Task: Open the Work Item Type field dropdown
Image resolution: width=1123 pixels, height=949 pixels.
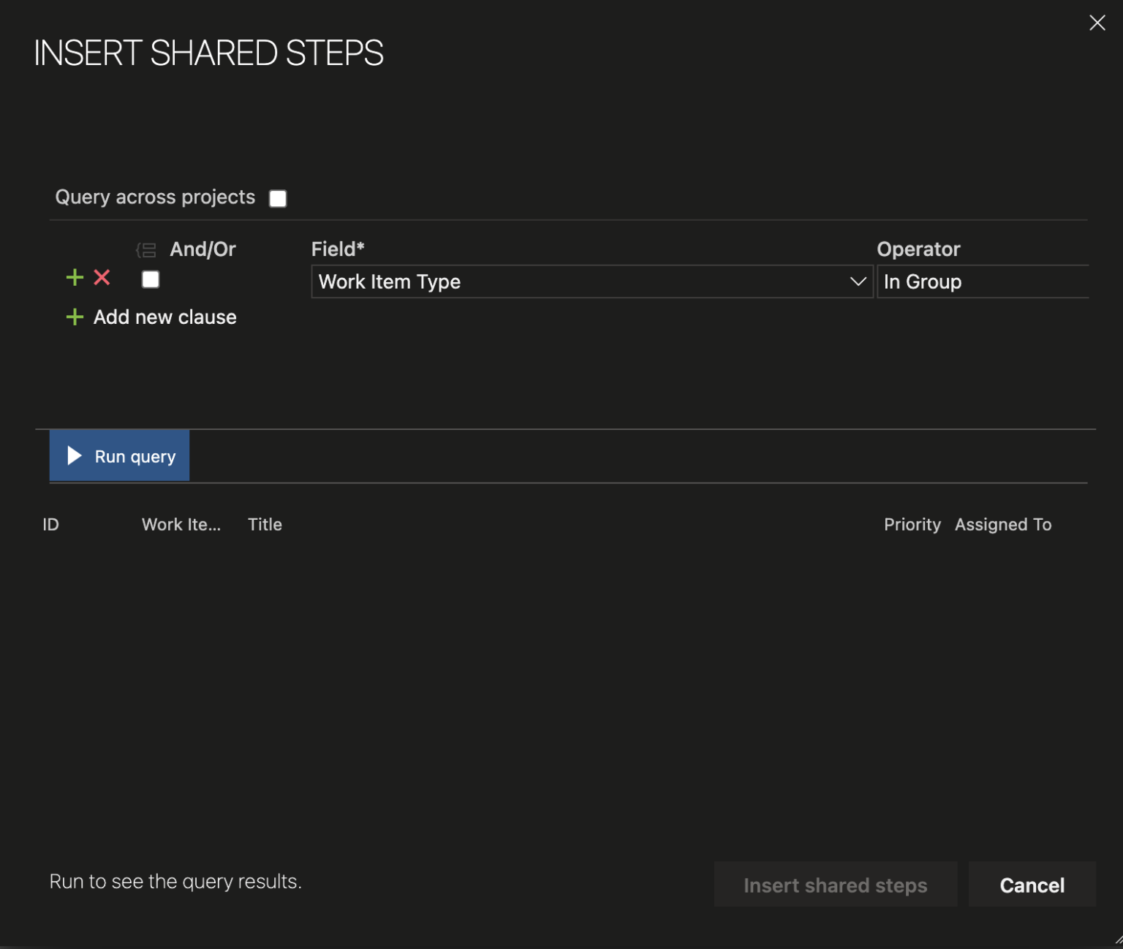Action: [592, 281]
